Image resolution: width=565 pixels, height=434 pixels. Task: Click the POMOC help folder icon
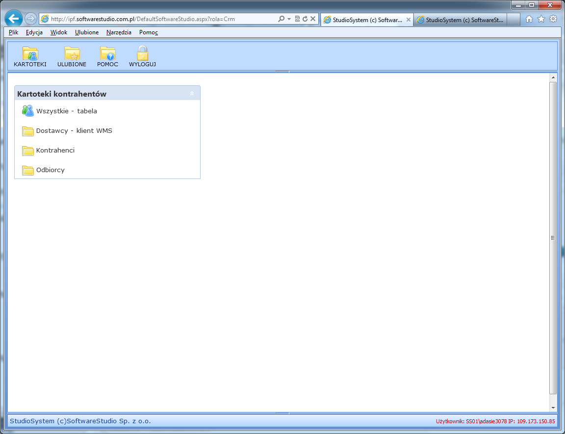coord(107,54)
